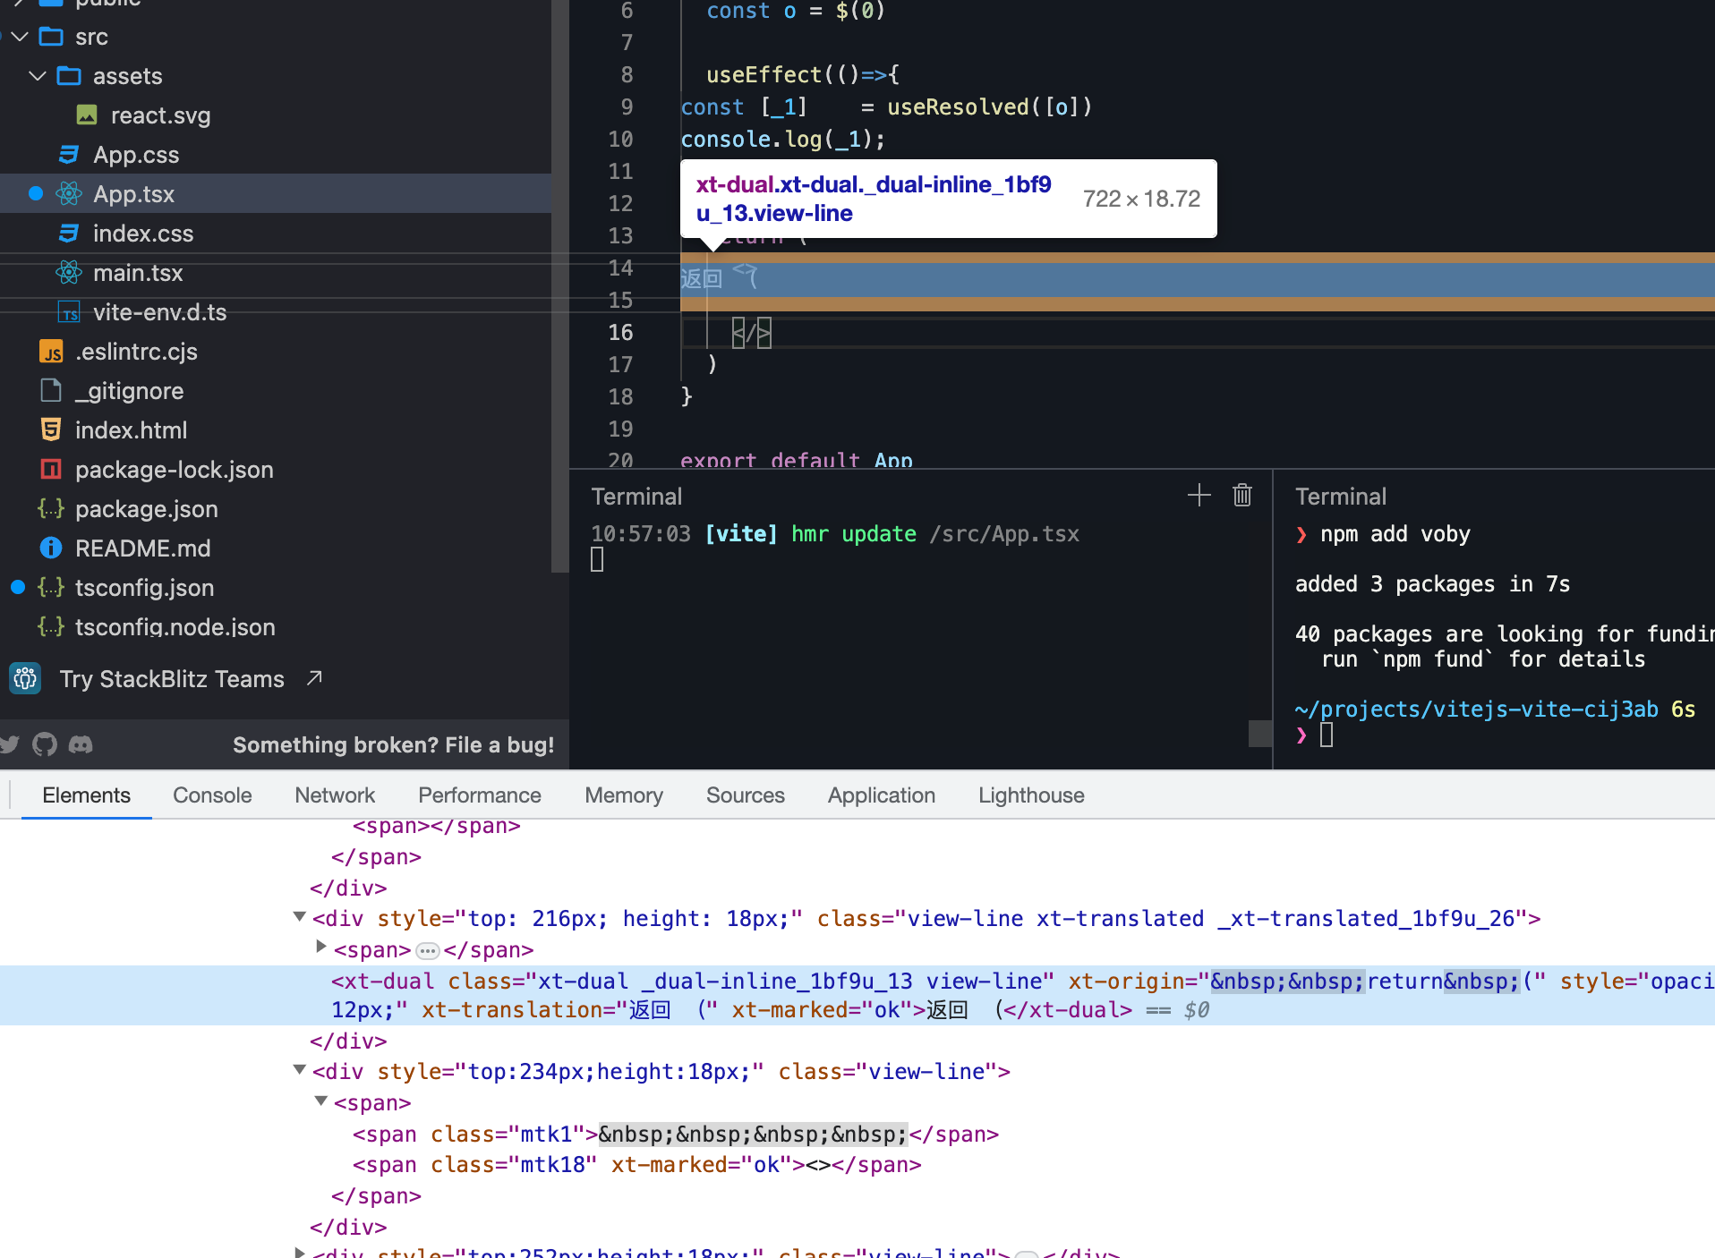Switch to the Memory DevTools tab
This screenshot has width=1715, height=1258.
(x=624, y=795)
